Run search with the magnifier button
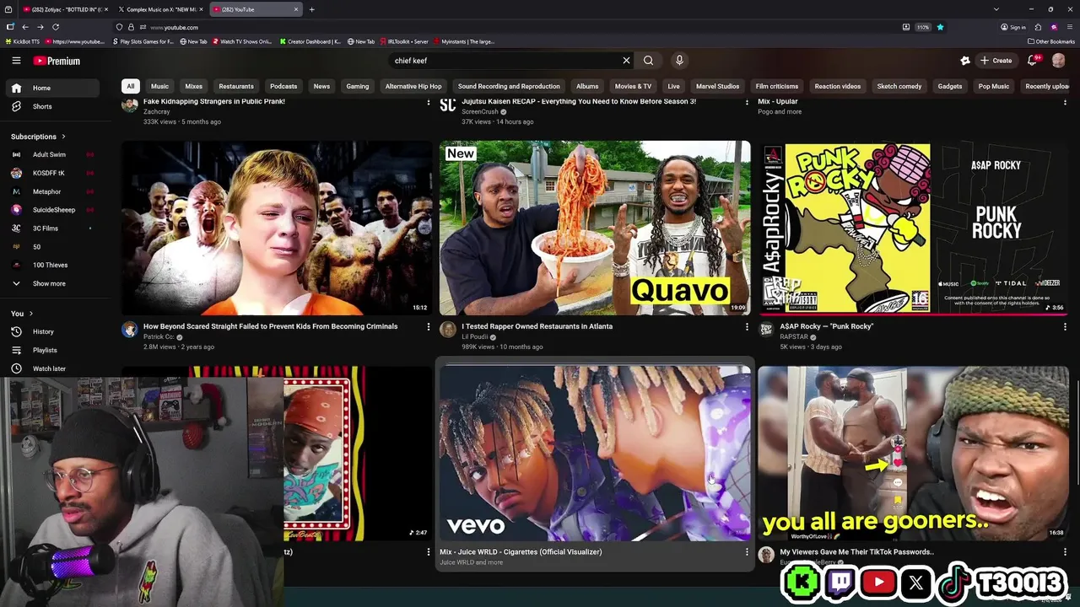Screen dimensions: 1080x607 point(648,61)
